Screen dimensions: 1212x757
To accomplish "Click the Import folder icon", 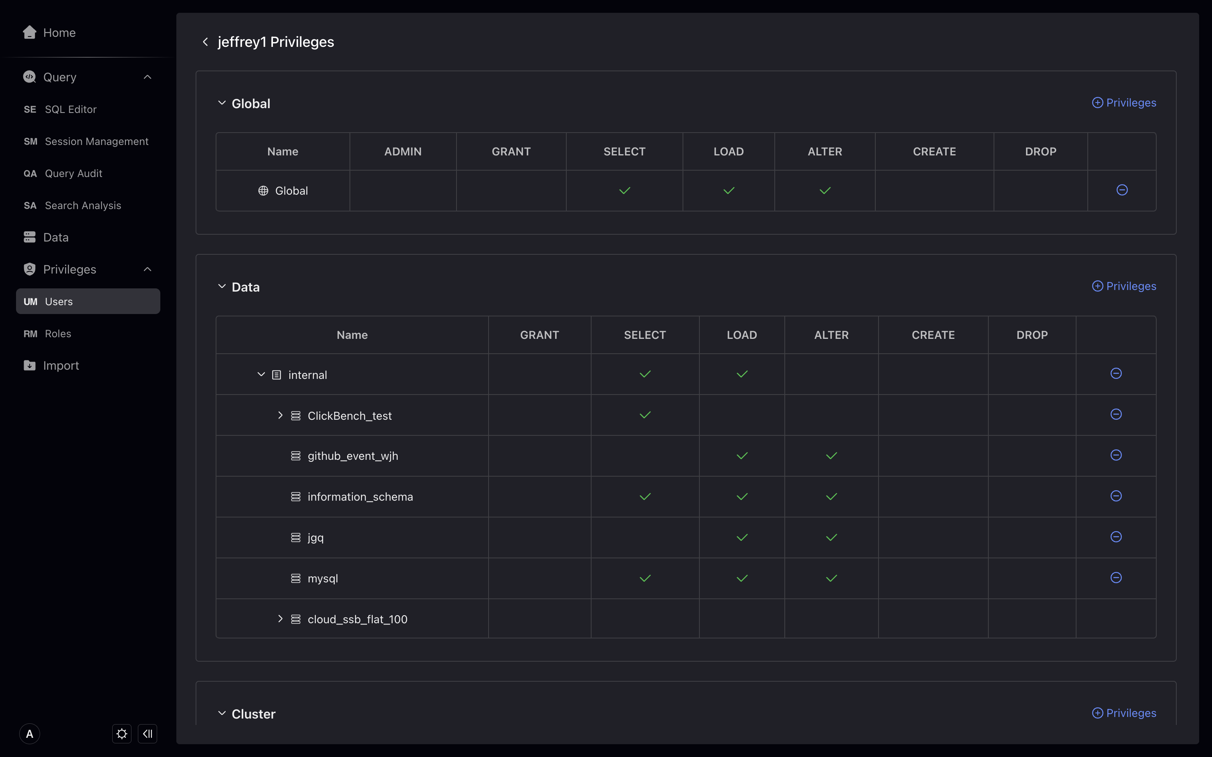I will click(30, 365).
